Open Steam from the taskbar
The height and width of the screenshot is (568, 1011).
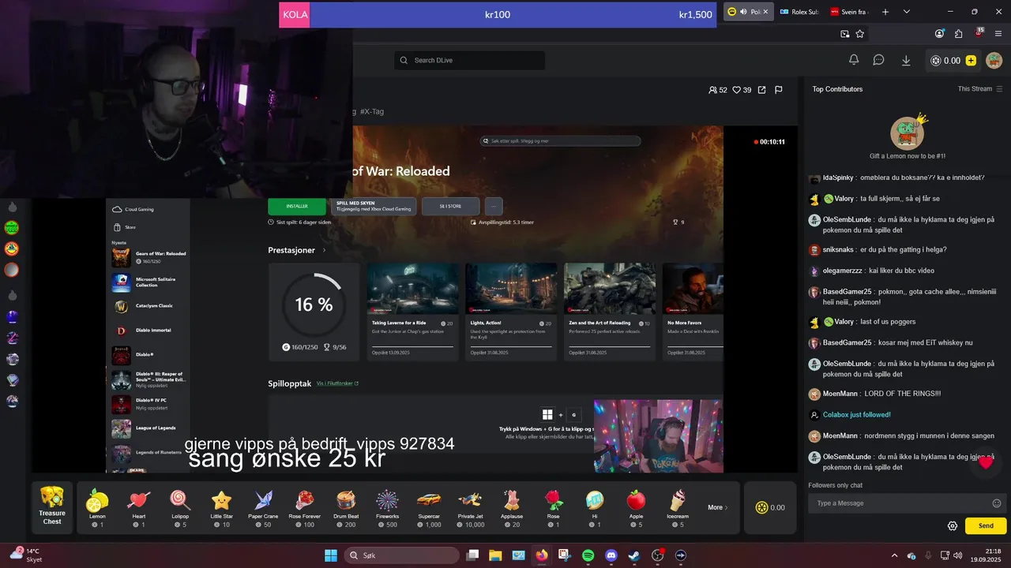point(634,555)
